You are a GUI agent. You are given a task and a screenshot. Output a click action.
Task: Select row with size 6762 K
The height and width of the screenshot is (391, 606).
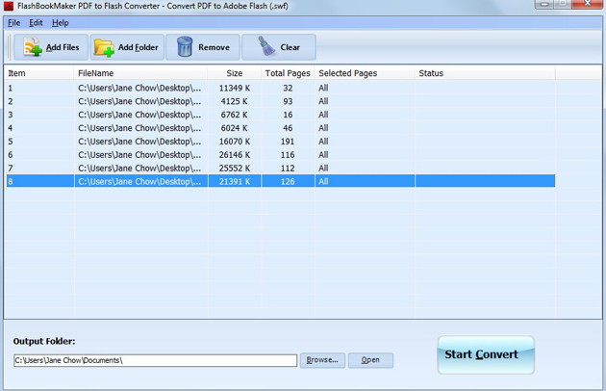pyautogui.click(x=281, y=115)
